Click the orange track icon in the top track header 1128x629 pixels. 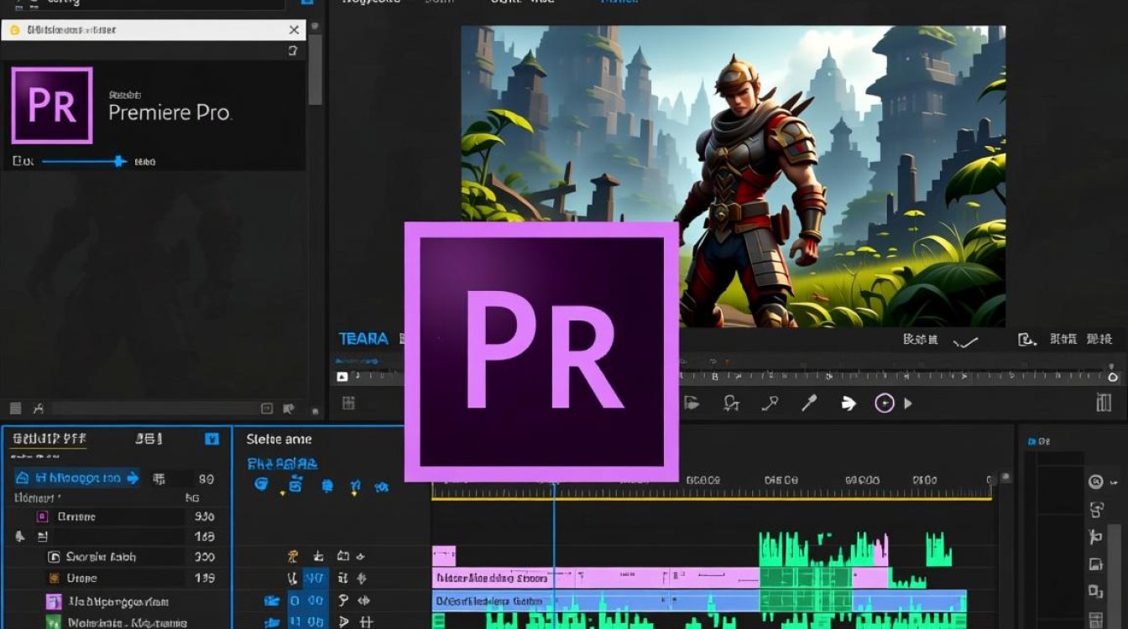click(293, 556)
